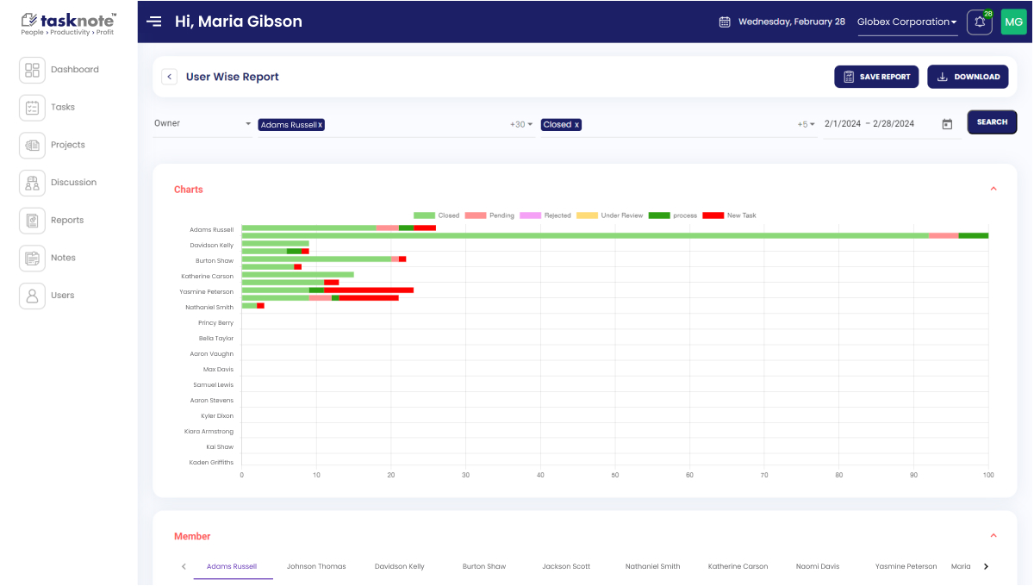Toggle the Pending legend series
1034x586 pixels.
point(489,215)
